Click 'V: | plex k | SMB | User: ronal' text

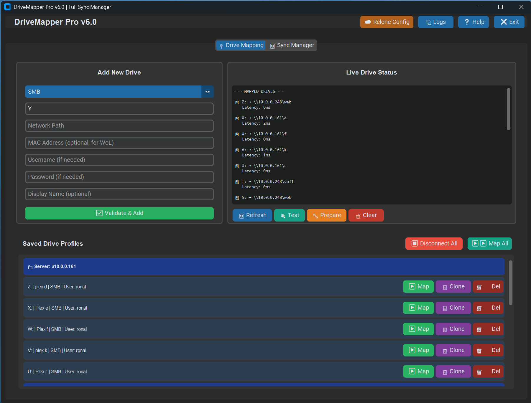pyautogui.click(x=57, y=351)
